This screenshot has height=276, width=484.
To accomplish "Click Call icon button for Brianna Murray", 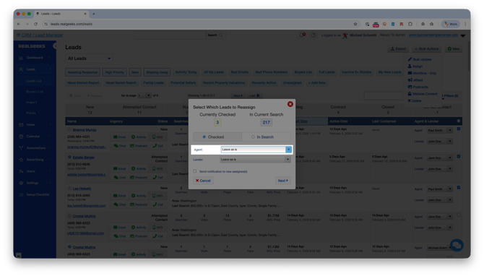I will click(157, 146).
